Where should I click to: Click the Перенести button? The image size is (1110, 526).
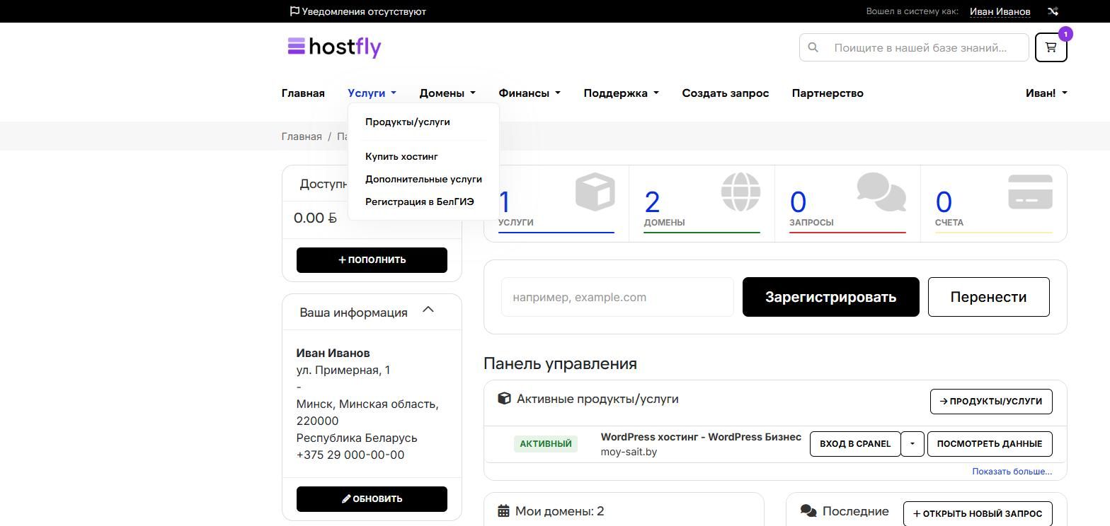point(988,297)
